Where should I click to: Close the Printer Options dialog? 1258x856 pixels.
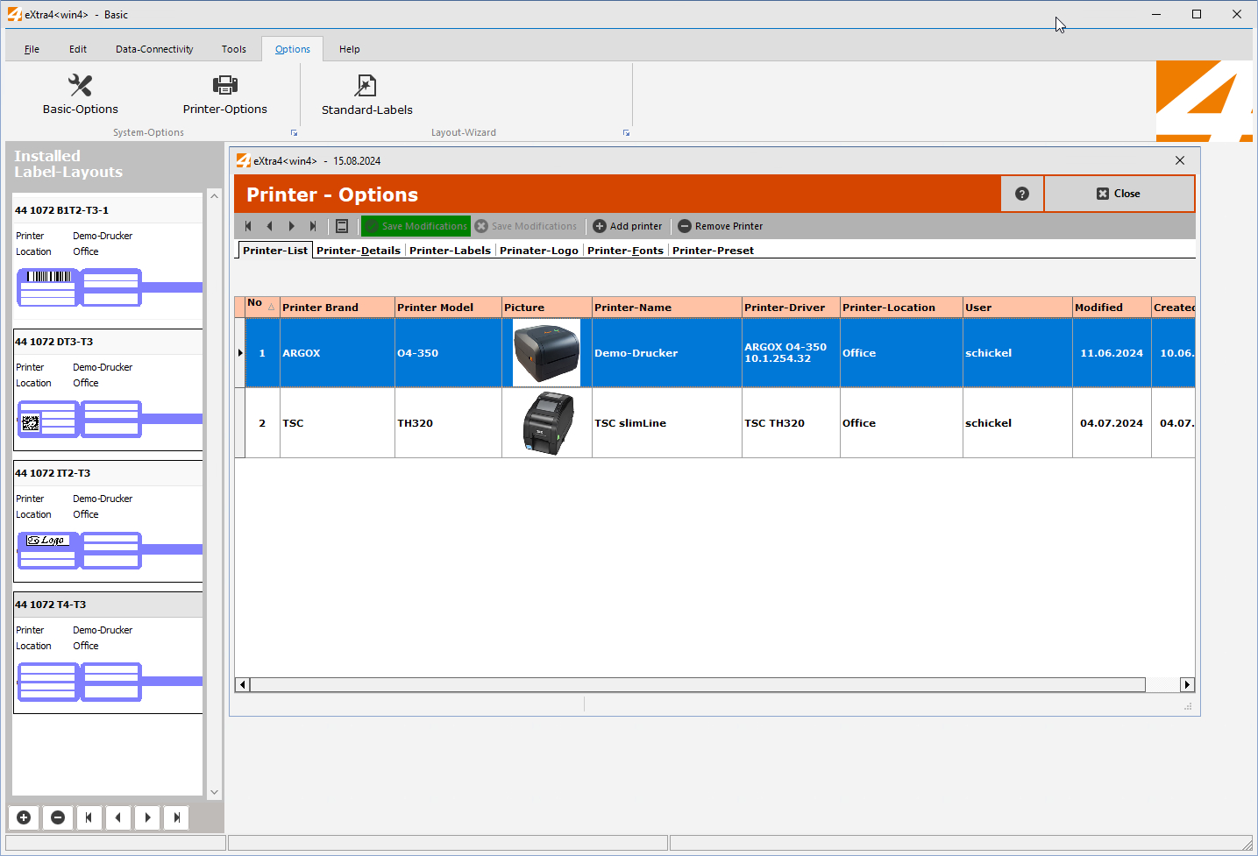pyautogui.click(x=1119, y=194)
